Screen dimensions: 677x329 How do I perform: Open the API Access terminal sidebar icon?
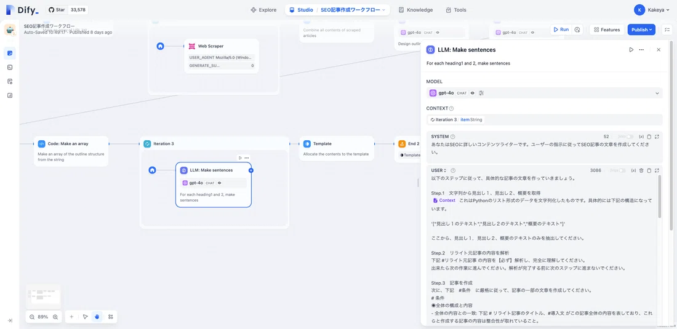click(x=10, y=67)
